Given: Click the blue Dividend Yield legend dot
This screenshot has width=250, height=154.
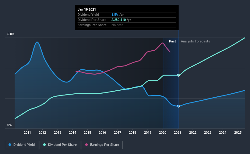Looking at the screenshot, I should pos(10,145).
